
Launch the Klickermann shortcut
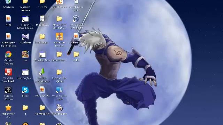(59, 108)
